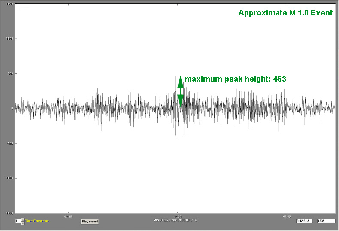The height and width of the screenshot is (231, 339).
Task: Select the Time Expansion value field
Action: [18, 221]
